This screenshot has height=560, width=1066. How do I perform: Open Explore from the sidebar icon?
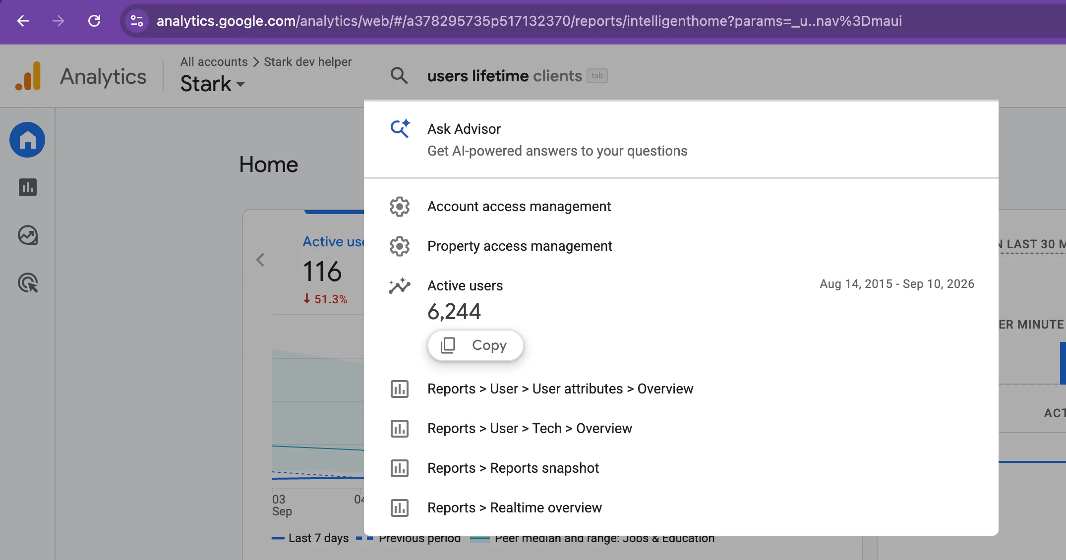28,235
